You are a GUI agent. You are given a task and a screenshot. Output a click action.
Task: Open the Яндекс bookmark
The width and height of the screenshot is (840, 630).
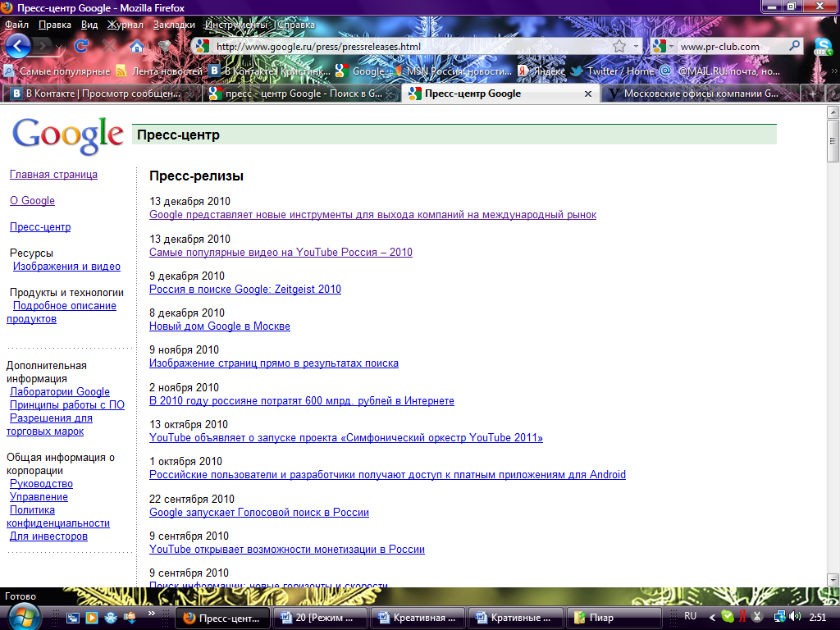point(541,71)
